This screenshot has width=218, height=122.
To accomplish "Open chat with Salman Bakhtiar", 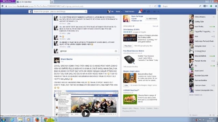I will point(202,80).
